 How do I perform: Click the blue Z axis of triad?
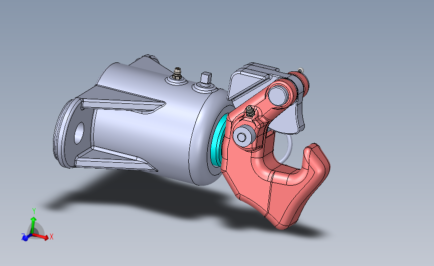(26, 237)
